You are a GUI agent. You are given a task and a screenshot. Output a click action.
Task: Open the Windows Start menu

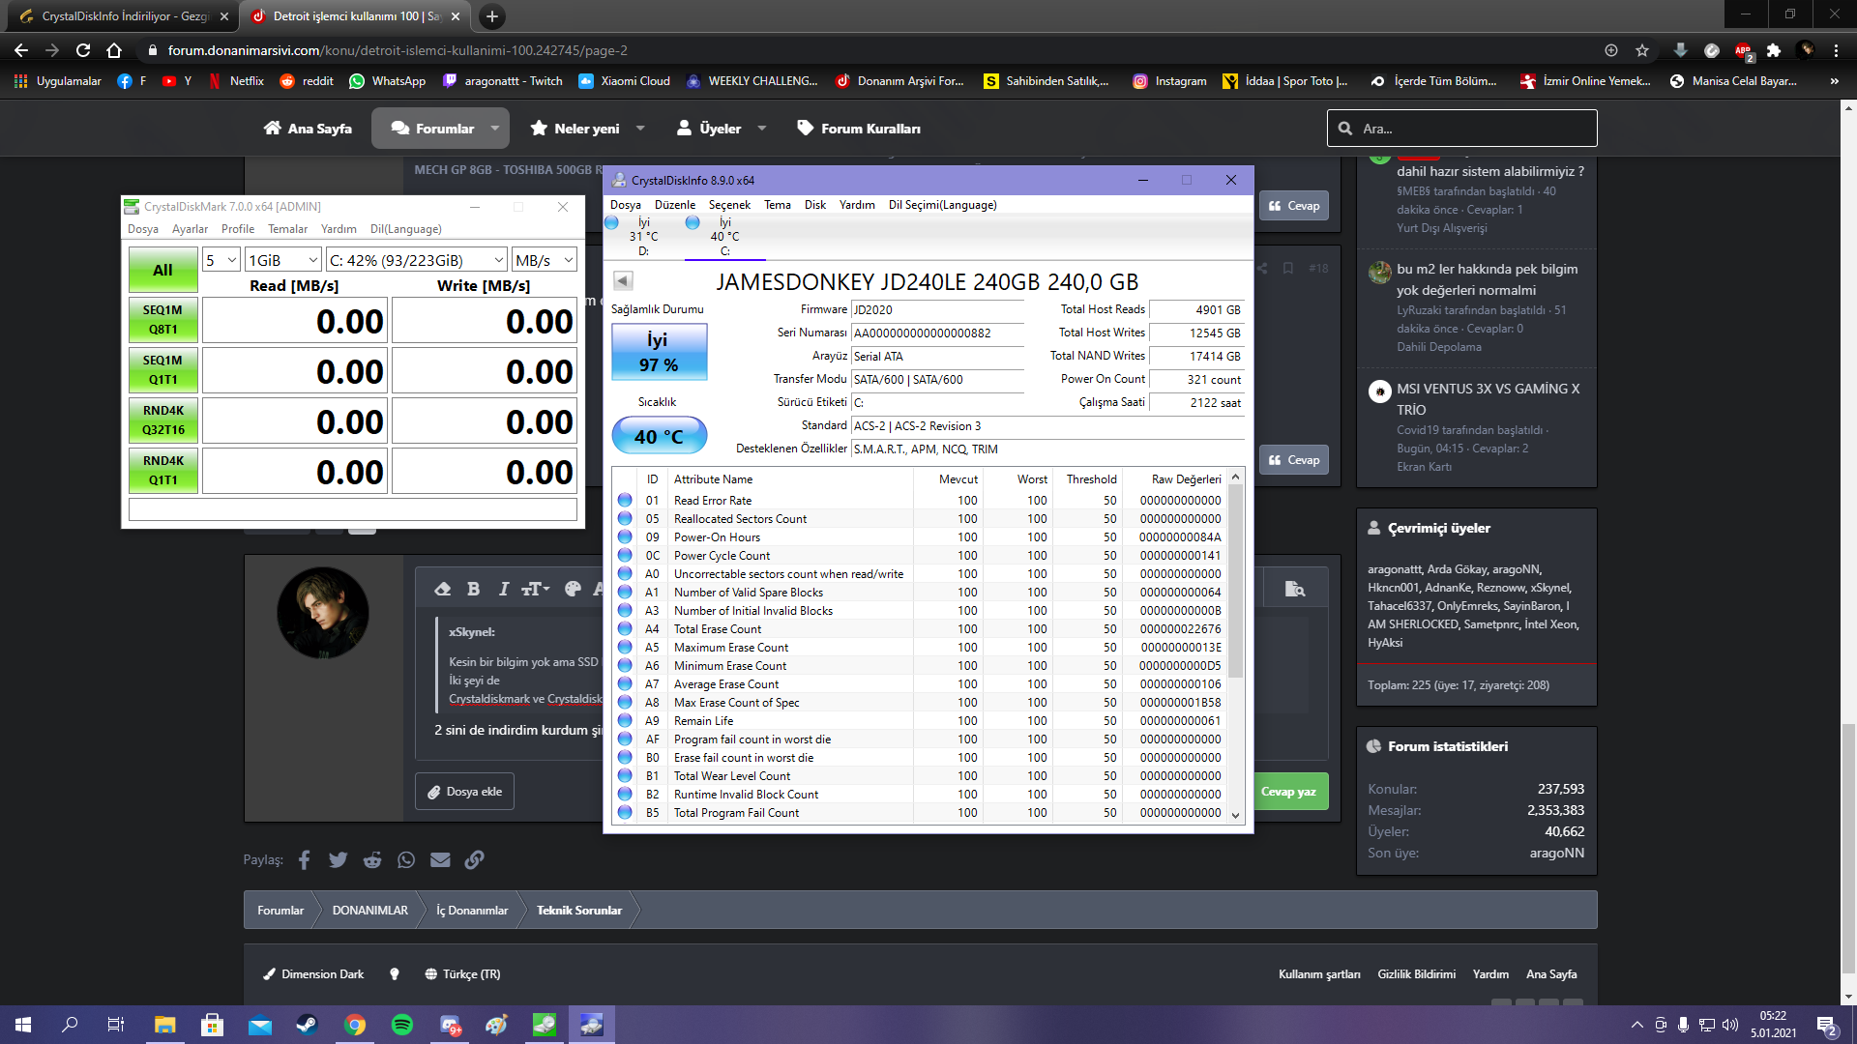tap(23, 1025)
